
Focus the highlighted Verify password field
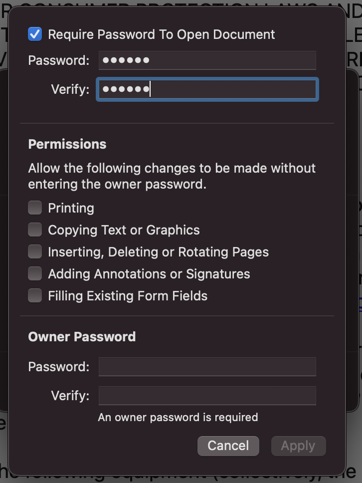tap(207, 89)
